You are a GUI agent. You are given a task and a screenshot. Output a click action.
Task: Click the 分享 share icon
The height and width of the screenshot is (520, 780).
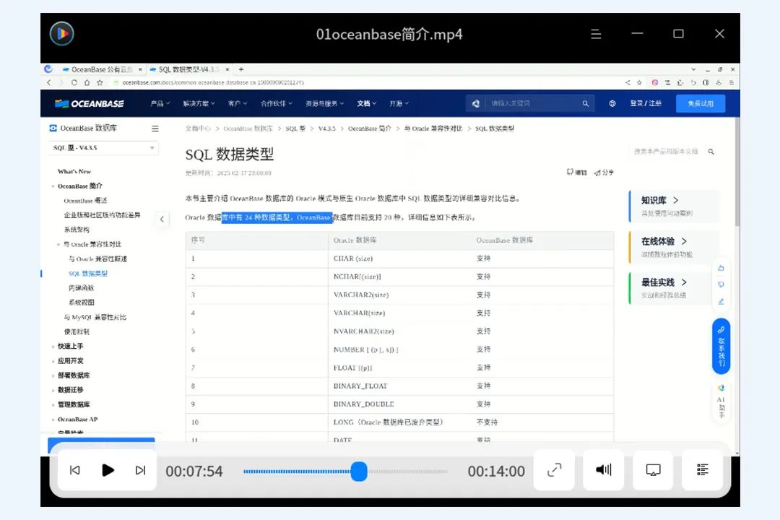[x=604, y=172]
